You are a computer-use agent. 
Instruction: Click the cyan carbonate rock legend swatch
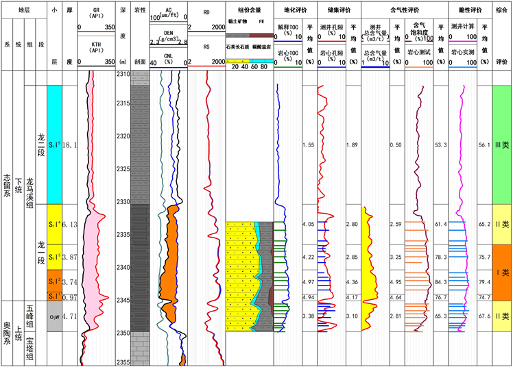point(261,60)
